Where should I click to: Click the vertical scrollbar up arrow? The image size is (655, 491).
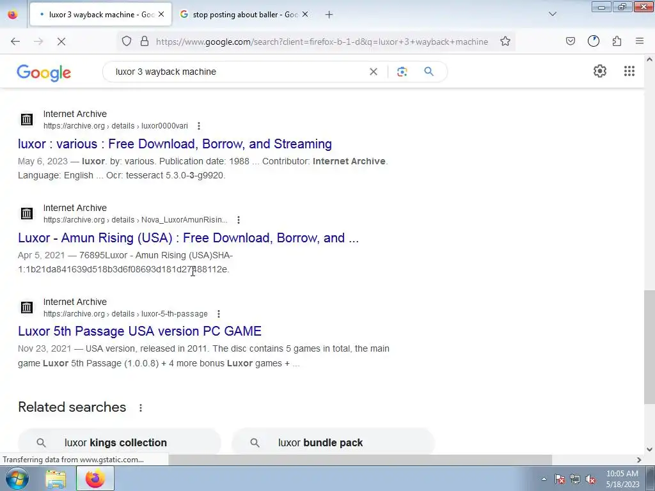point(649,59)
